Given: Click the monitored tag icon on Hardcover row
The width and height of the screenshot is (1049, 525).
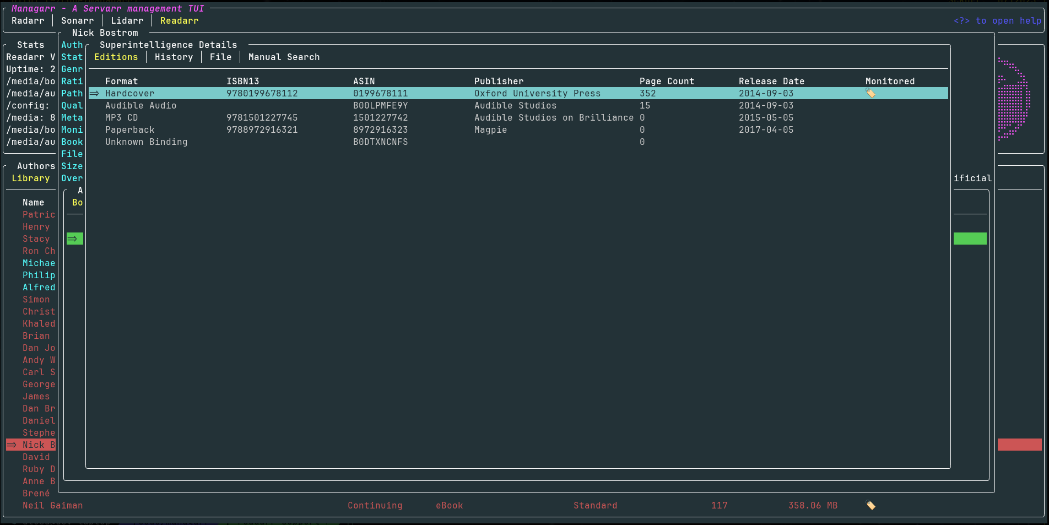Looking at the screenshot, I should click(x=870, y=93).
